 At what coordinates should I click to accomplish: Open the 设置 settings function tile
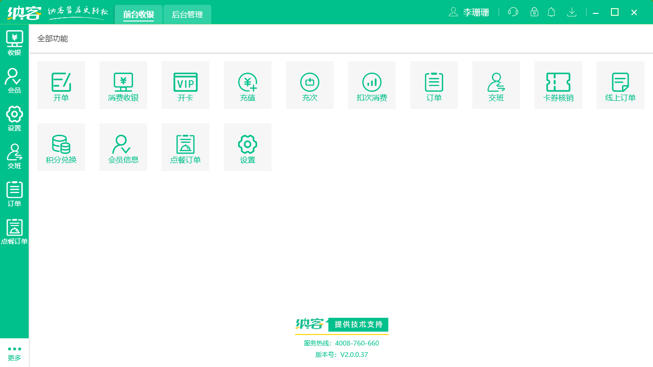[x=248, y=147]
